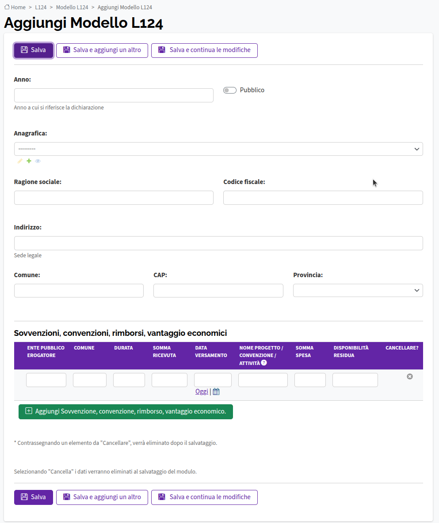Click the help question mark near Attività

click(264, 363)
